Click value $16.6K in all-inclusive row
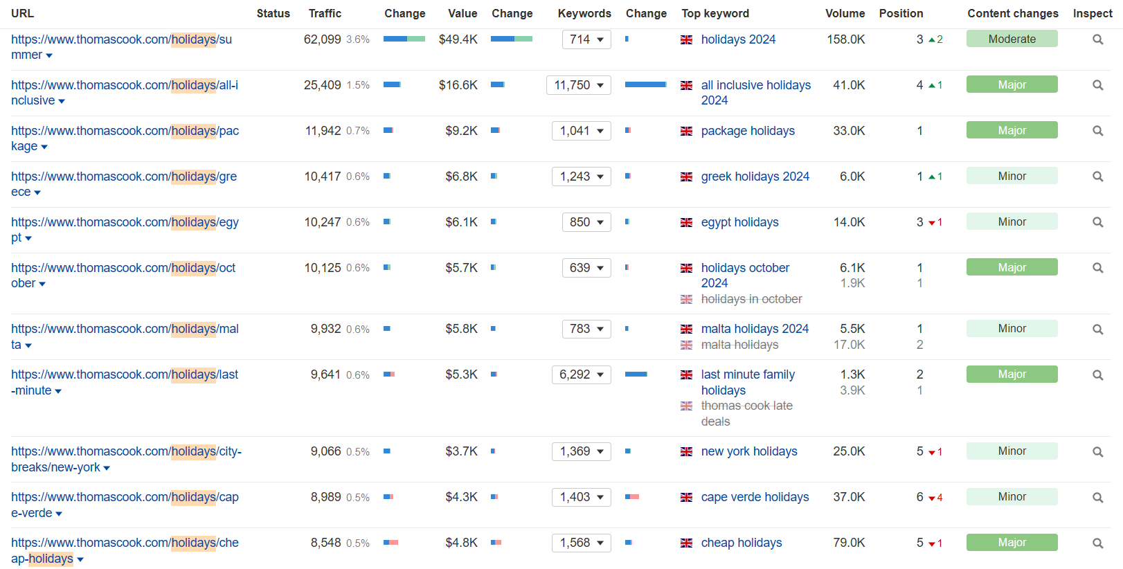The width and height of the screenshot is (1123, 569). point(458,85)
